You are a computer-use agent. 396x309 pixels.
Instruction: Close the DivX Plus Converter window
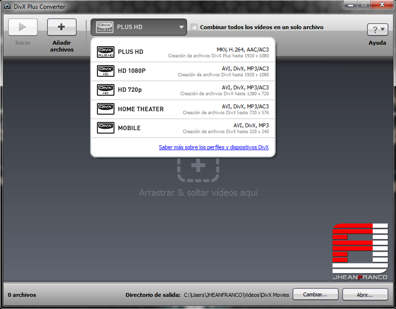click(x=382, y=4)
